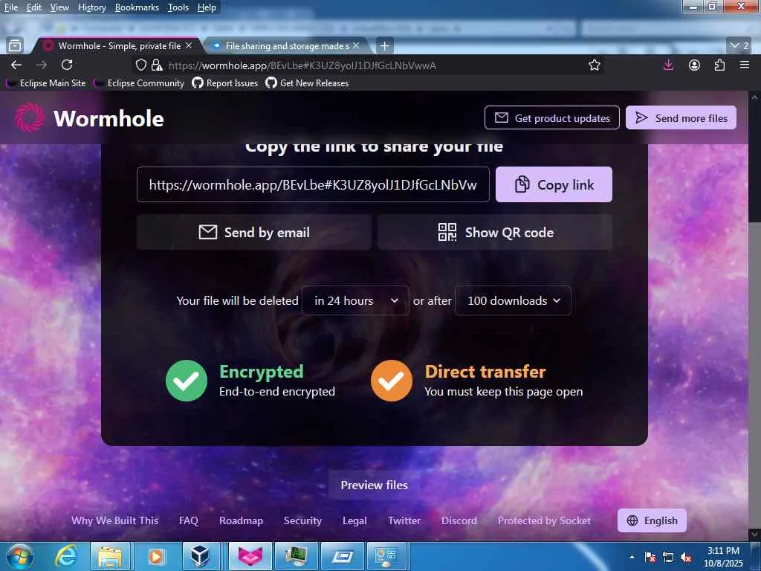761x571 pixels.
Task: Expand the list all tabs chevron
Action: click(739, 45)
